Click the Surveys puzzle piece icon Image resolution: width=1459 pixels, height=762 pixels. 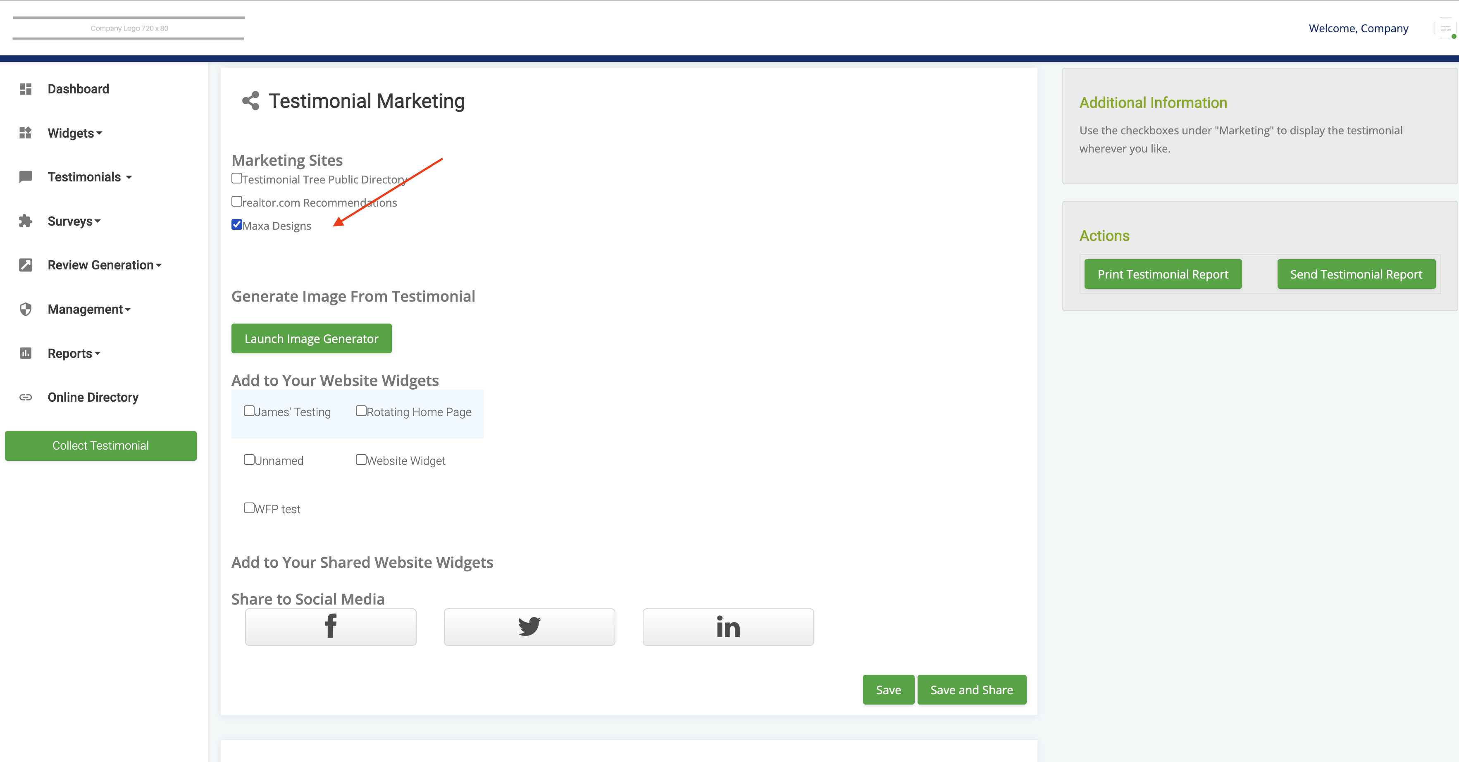[x=26, y=221]
